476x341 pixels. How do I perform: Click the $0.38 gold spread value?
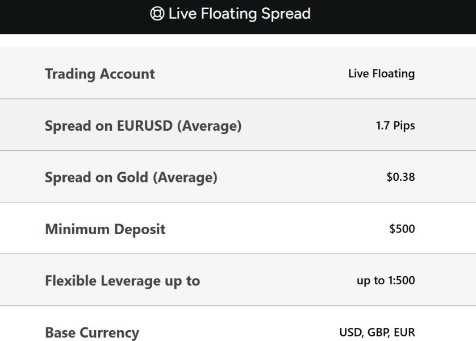tap(400, 177)
